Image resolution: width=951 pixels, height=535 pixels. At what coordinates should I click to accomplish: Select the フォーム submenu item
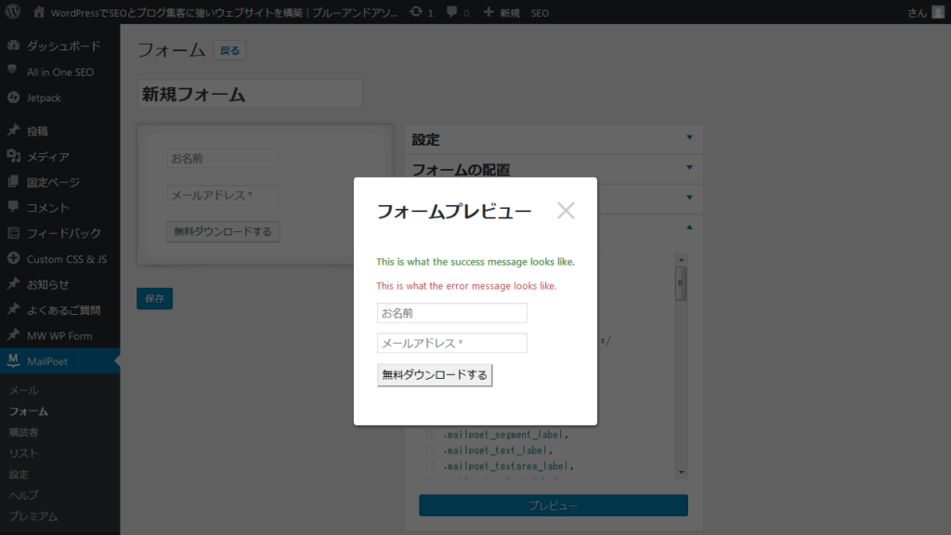pyautogui.click(x=29, y=411)
